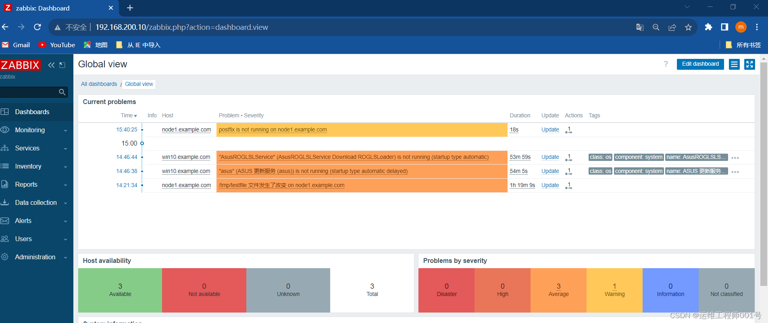Click the orange Average severity tile

pos(558,290)
